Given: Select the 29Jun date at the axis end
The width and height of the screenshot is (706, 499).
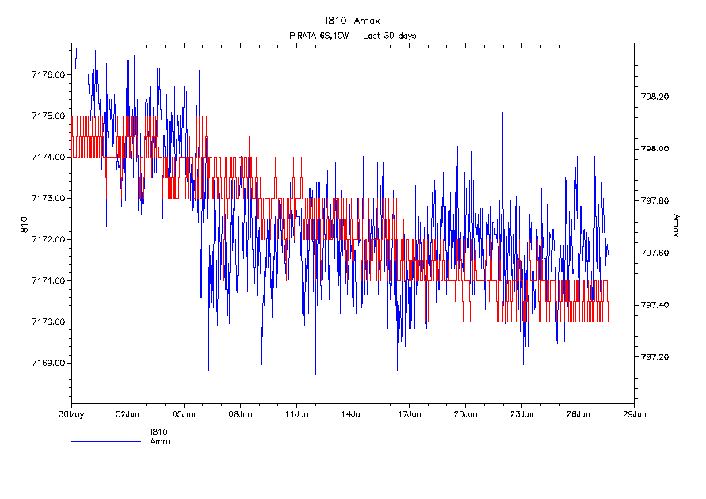Looking at the screenshot, I should (634, 413).
